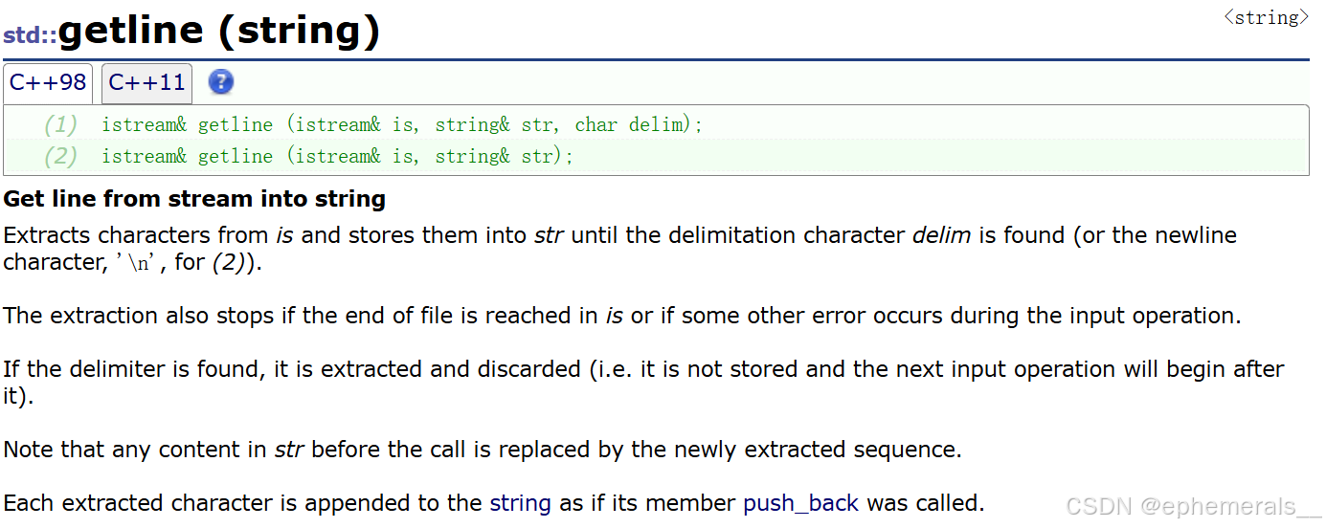Click the '\n' newline character literal
1326x528 pixels.
coord(139,263)
